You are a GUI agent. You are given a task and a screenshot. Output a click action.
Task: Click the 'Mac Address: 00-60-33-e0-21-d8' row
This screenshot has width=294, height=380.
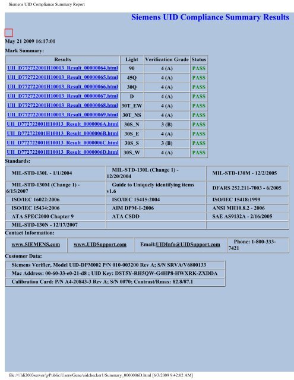pyautogui.click(x=115, y=273)
